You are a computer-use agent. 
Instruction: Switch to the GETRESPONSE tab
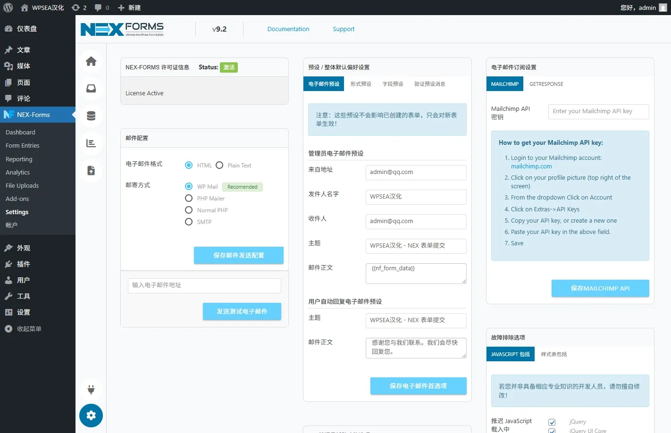546,84
